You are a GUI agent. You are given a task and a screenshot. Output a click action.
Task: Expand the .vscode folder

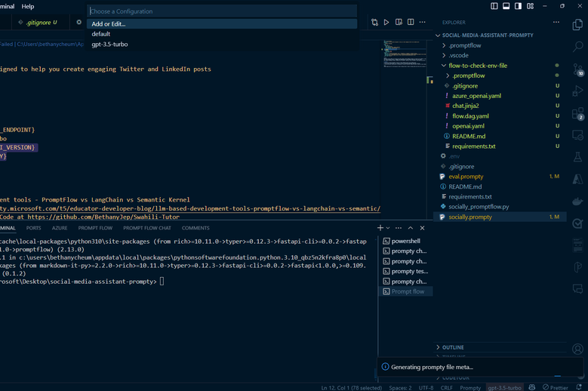point(458,55)
